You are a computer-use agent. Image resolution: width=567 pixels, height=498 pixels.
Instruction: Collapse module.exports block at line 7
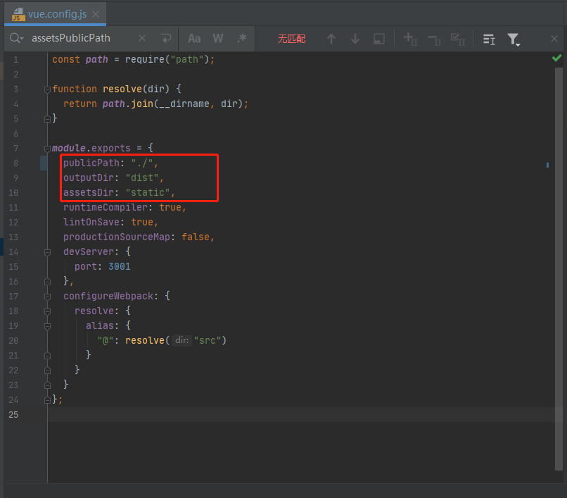(x=47, y=149)
